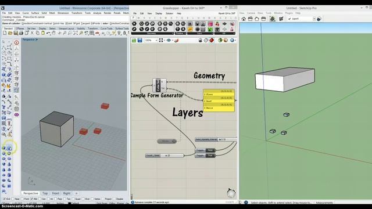Open the blue sphere dropdown in Grasshopper toolbar

[x=235, y=40]
